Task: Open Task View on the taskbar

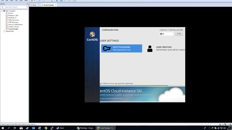Action: (14, 128)
